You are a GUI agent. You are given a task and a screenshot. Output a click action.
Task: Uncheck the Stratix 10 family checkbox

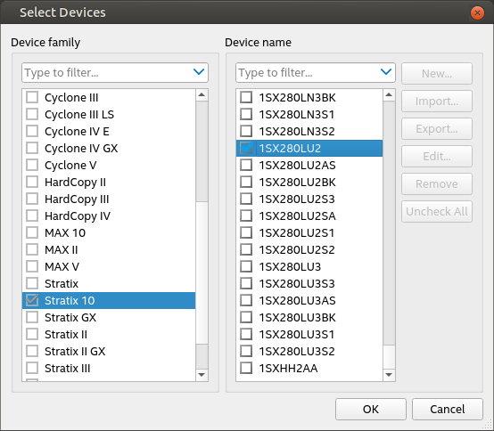click(x=32, y=300)
